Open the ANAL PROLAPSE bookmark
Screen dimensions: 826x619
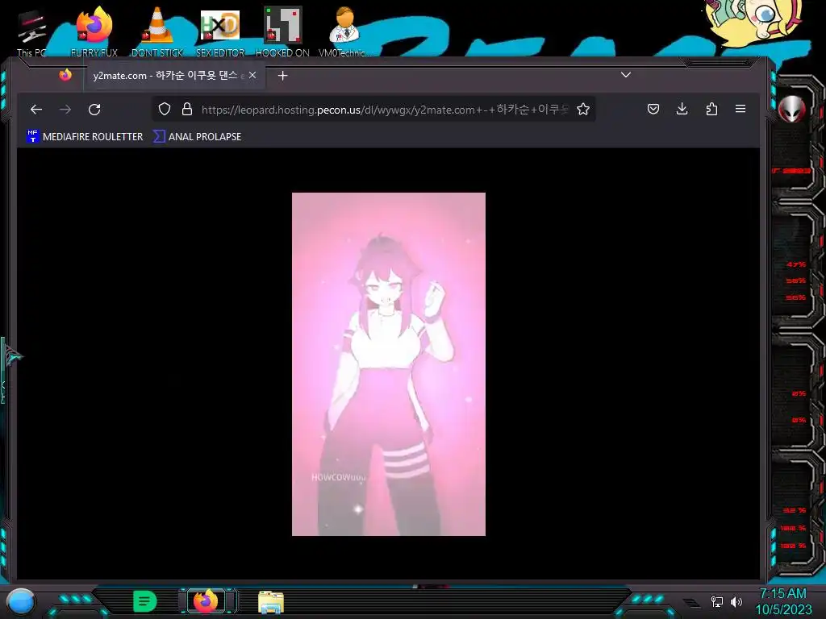pos(198,136)
